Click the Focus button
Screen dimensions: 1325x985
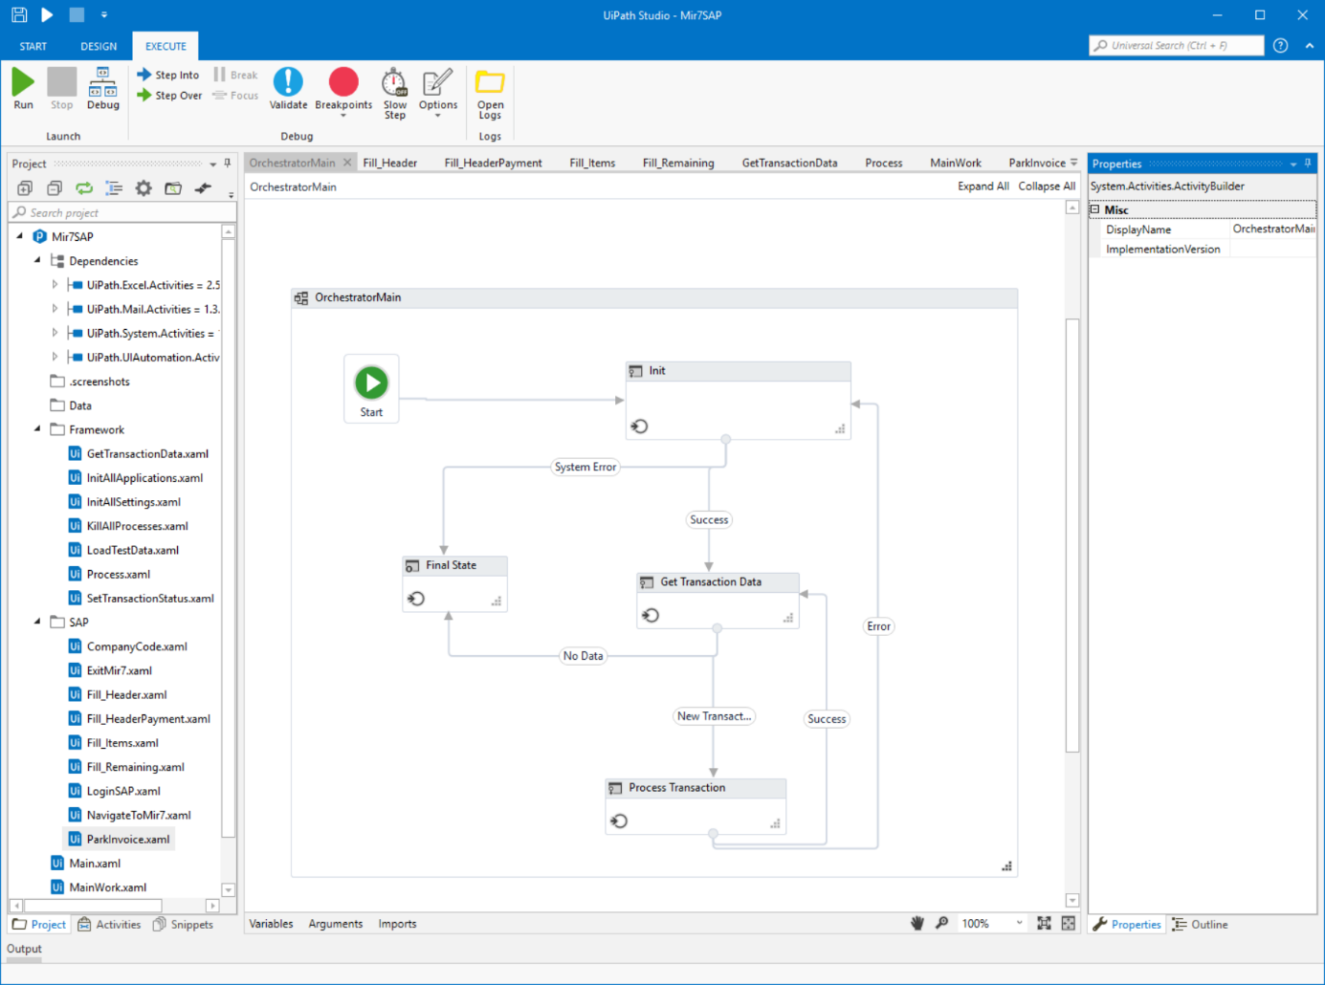tap(235, 96)
